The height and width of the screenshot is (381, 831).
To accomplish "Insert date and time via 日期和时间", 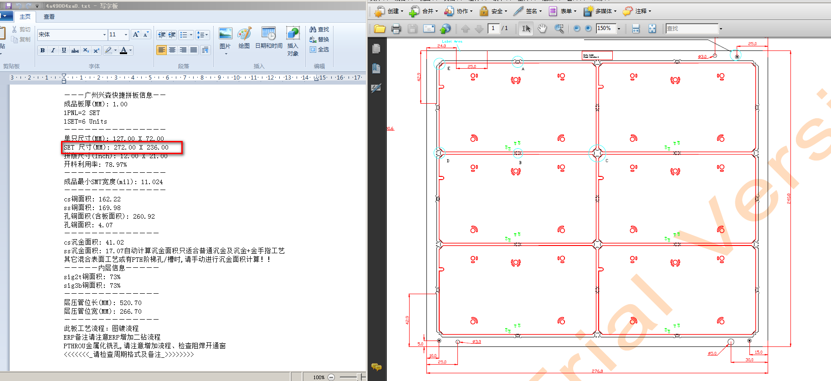I will click(x=269, y=38).
